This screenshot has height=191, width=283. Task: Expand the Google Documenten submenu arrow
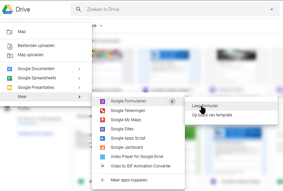click(79, 69)
